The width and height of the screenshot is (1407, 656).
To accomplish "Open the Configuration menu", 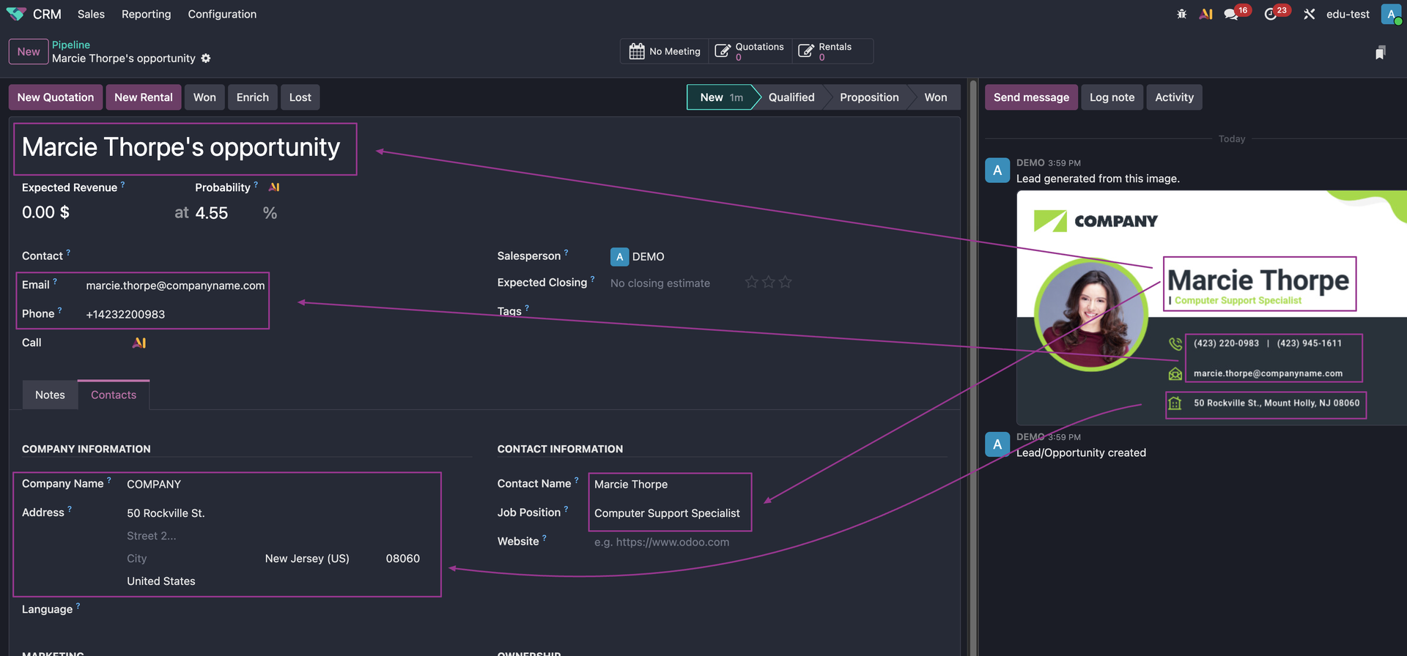I will (x=222, y=14).
